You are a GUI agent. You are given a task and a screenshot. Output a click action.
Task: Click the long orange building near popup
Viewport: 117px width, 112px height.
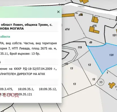68,15
